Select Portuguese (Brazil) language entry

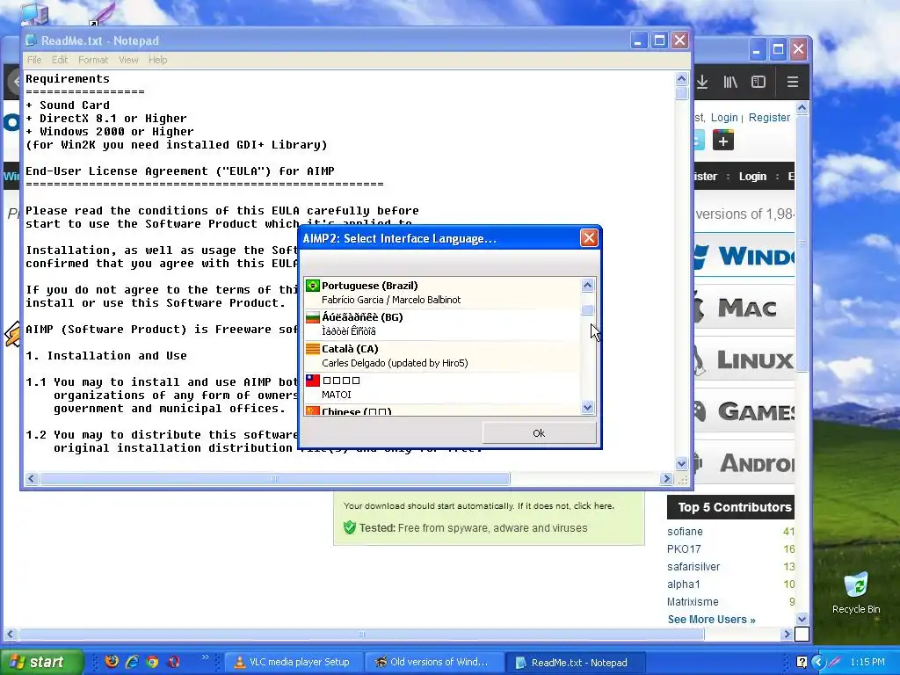443,292
